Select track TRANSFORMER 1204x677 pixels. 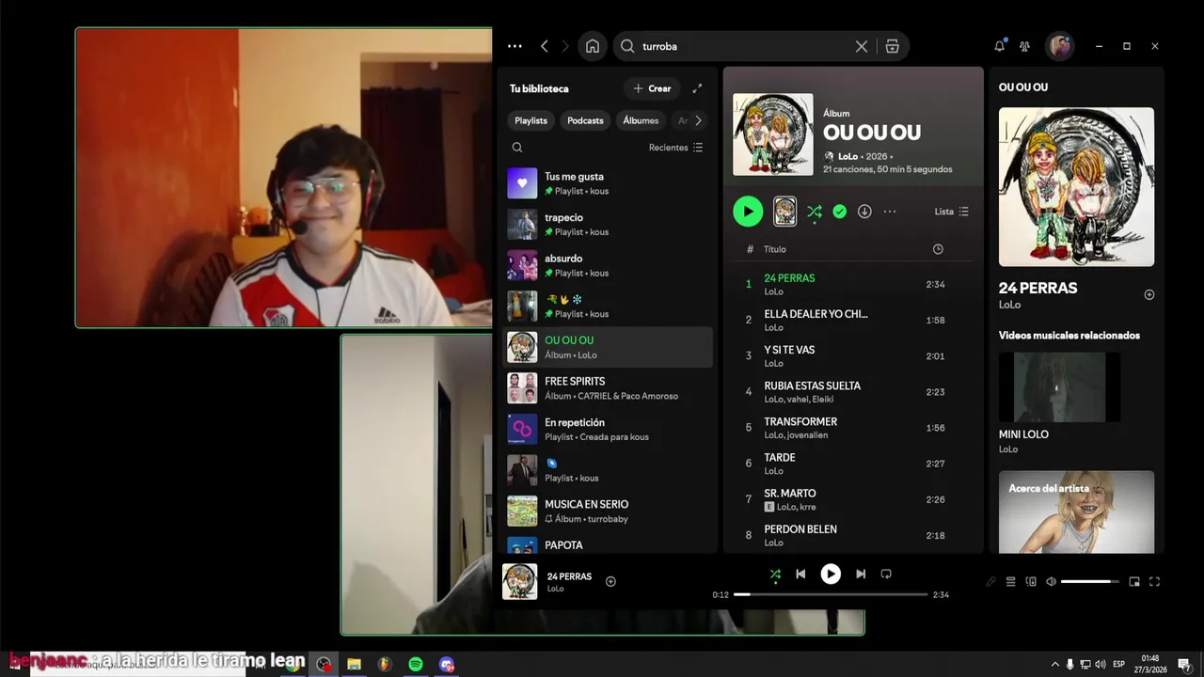coord(853,427)
